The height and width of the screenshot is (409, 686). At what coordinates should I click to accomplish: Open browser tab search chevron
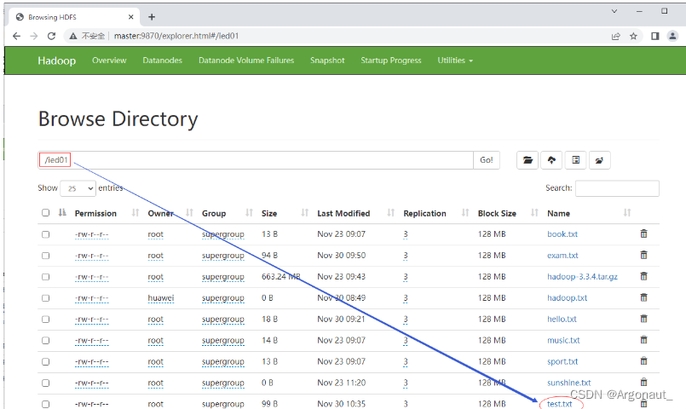coord(614,11)
